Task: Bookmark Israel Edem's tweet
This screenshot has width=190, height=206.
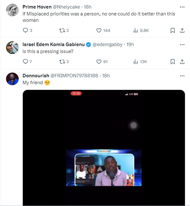Action: pos(173,62)
